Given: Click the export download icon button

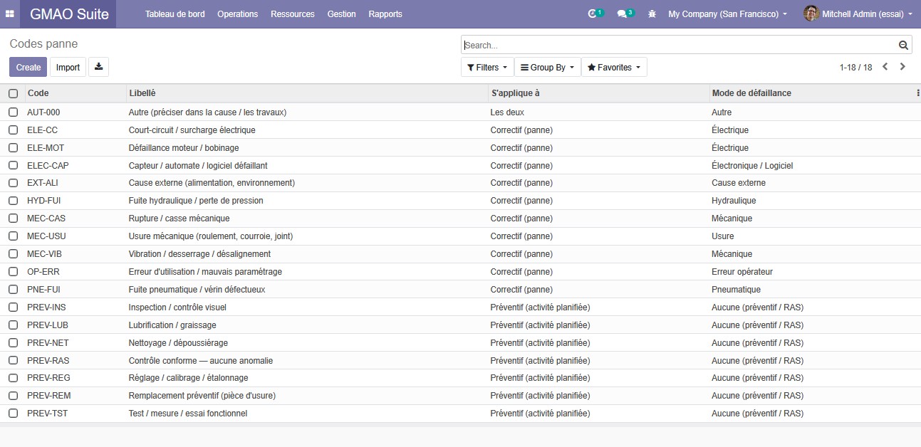Looking at the screenshot, I should [x=98, y=67].
